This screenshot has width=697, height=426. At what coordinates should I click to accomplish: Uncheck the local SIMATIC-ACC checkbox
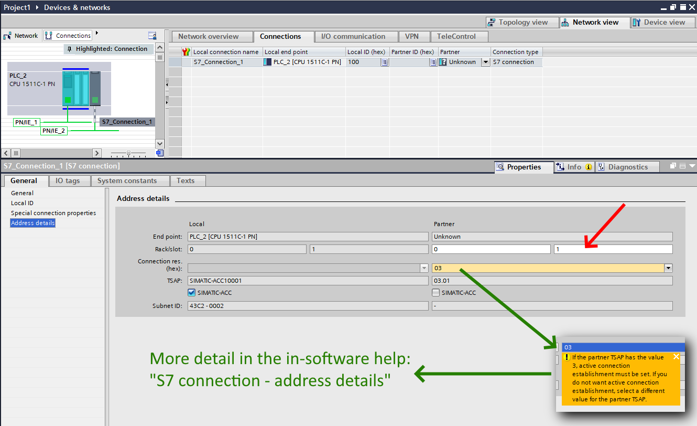click(x=191, y=293)
